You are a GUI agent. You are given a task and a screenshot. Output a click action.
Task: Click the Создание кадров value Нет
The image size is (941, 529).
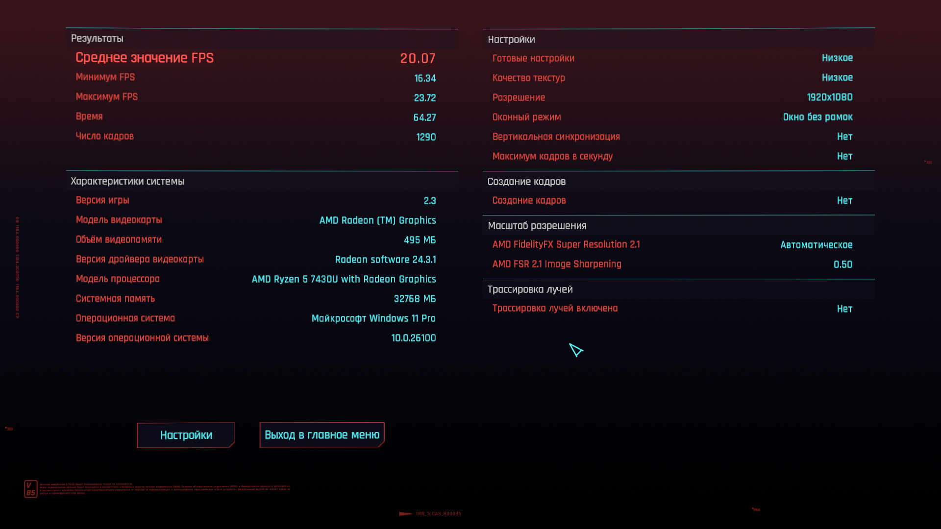[844, 200]
